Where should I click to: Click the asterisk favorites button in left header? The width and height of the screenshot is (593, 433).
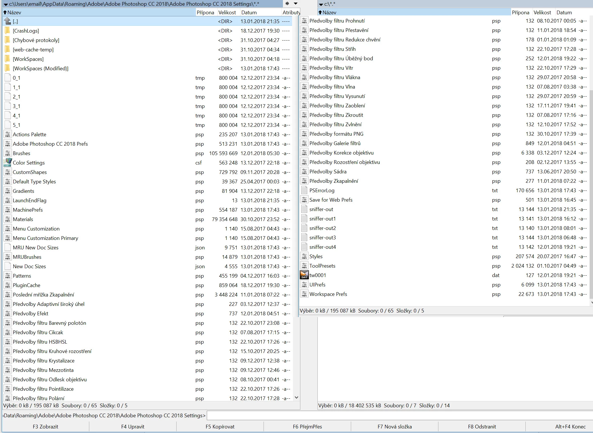click(287, 4)
